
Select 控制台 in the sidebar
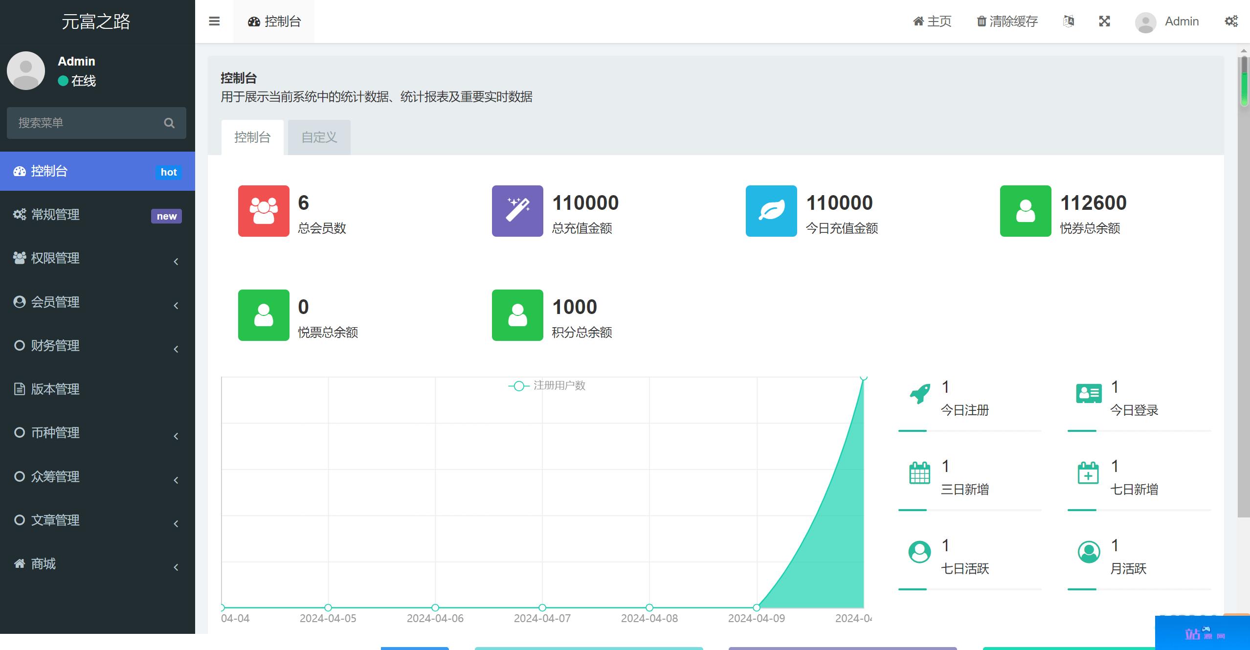[x=97, y=171]
